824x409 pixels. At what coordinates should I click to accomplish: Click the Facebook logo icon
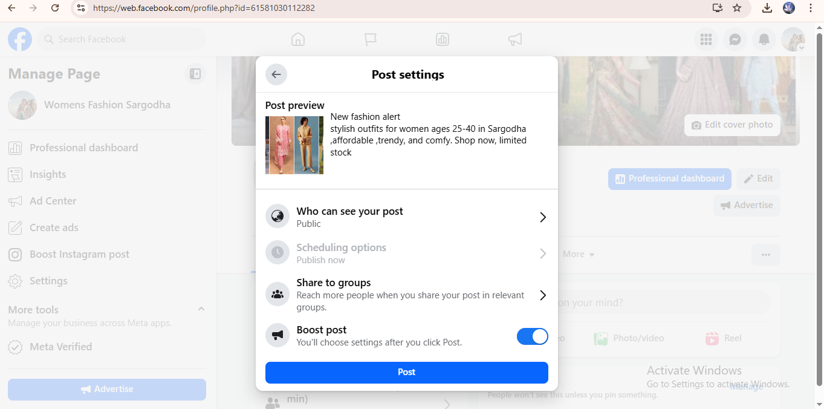pos(20,39)
